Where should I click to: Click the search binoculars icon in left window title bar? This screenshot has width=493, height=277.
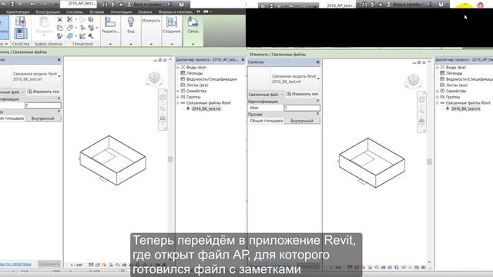pyautogui.click(x=105, y=4)
